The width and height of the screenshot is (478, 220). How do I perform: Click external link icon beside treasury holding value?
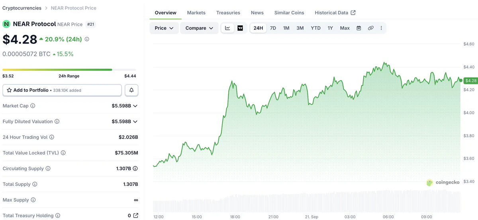coord(136,216)
